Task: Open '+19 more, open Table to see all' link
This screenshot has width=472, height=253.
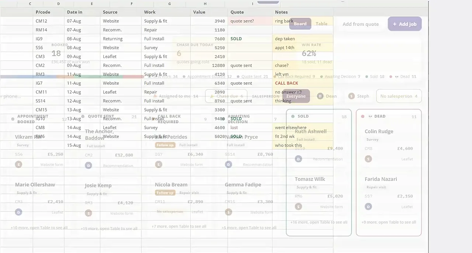Action: (x=109, y=228)
